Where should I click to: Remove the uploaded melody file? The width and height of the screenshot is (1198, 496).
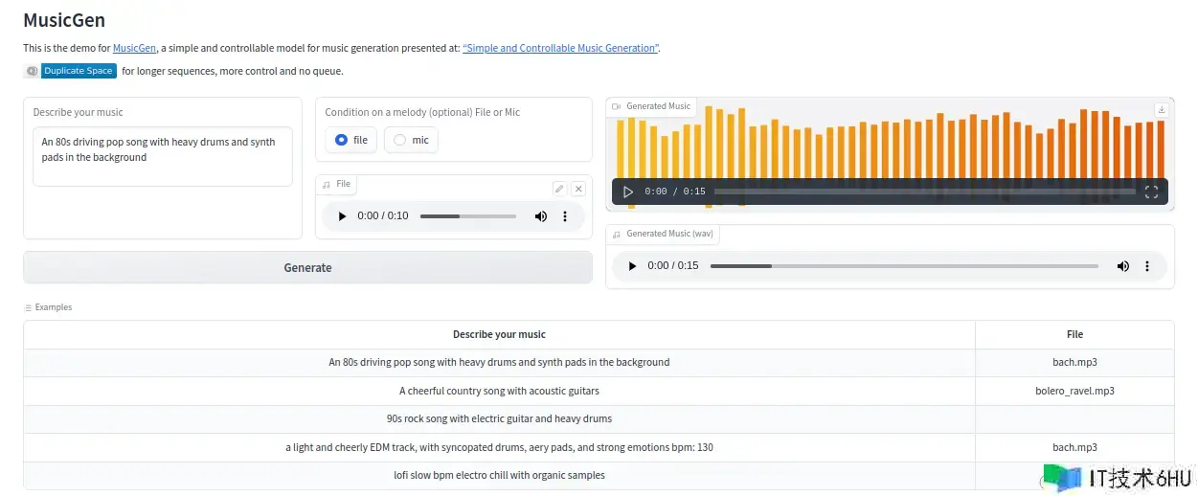pos(578,189)
